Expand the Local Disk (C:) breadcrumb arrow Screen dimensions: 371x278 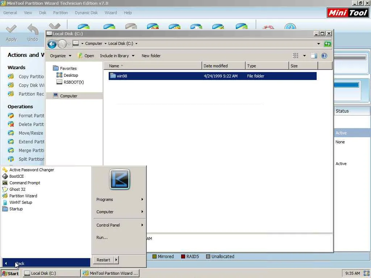pyautogui.click(x=136, y=44)
